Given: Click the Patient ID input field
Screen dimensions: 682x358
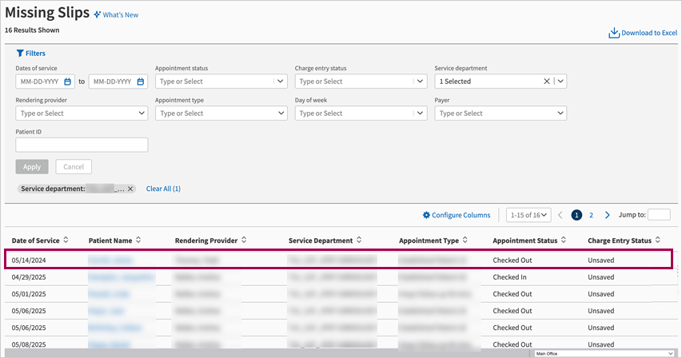Looking at the screenshot, I should [x=82, y=145].
